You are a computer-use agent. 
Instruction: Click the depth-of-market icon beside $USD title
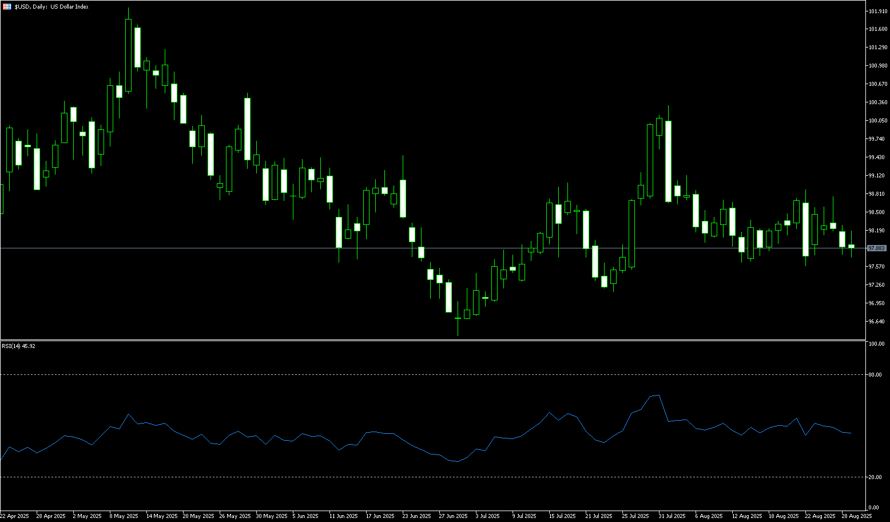7,7
